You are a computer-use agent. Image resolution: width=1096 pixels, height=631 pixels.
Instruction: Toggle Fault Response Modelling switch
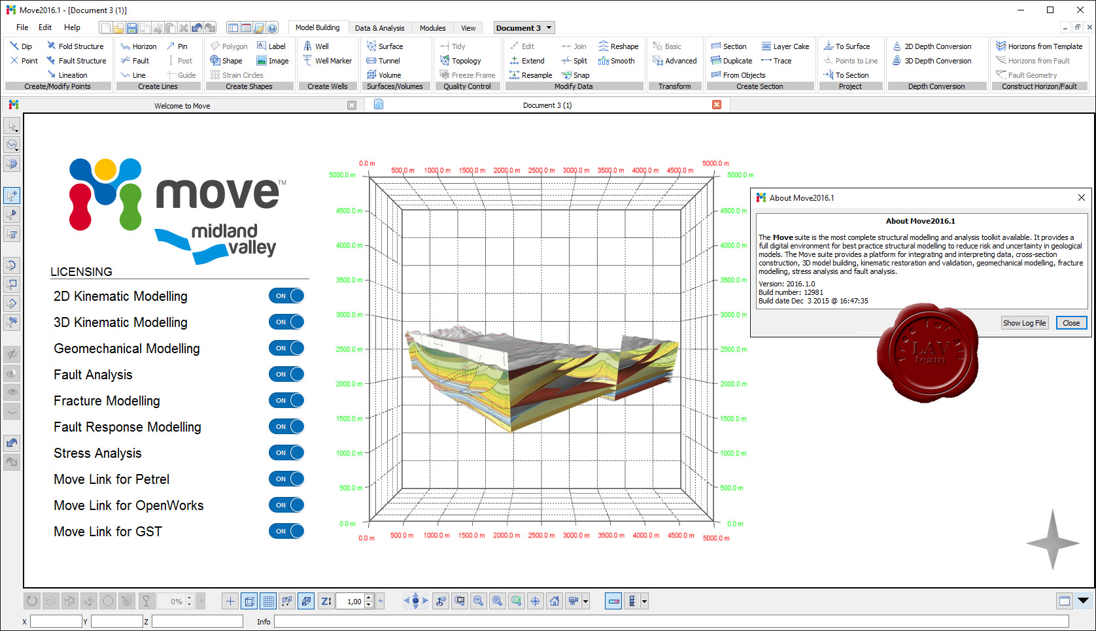[x=286, y=426]
